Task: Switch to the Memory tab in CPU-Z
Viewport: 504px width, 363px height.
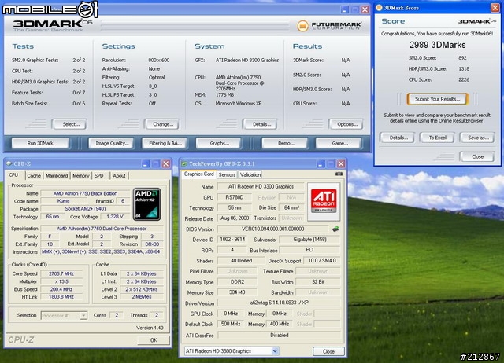Action: (80, 176)
